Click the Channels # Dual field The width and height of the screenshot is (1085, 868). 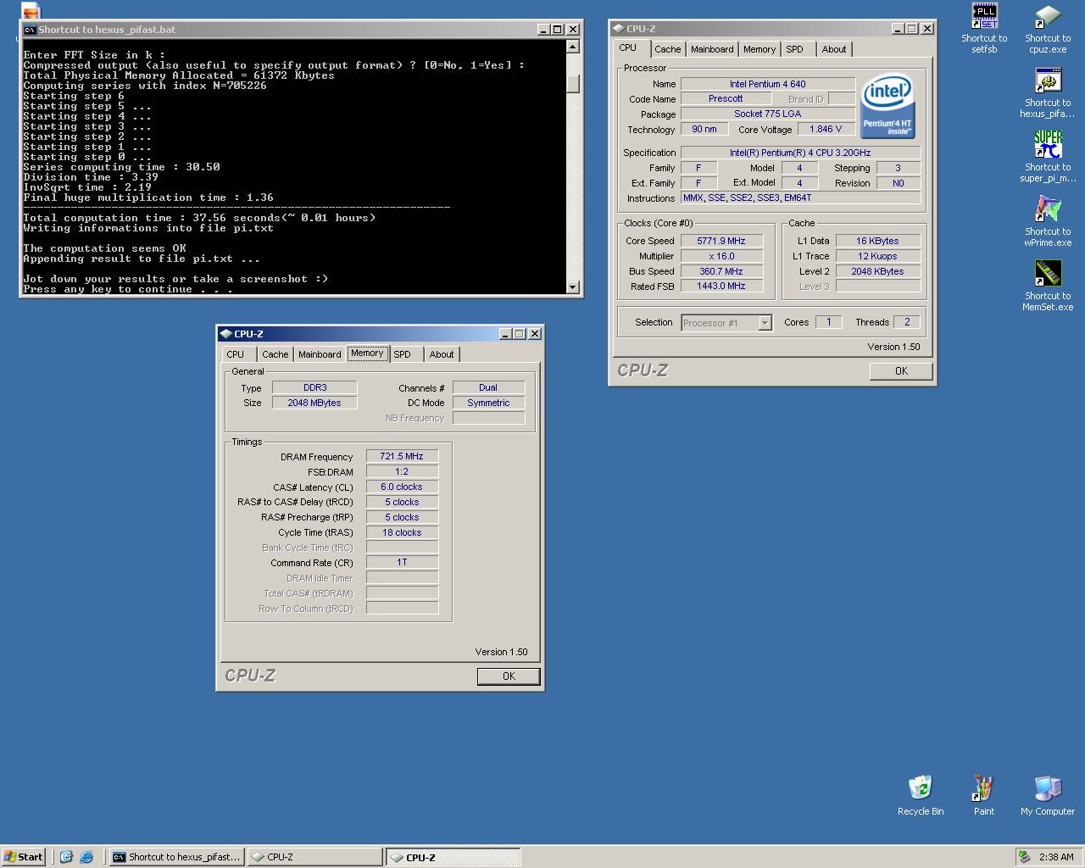tap(488, 387)
